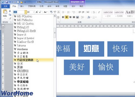
Task: Click the Undo icon in quick access toolbar
Action: (x=10, y=2)
